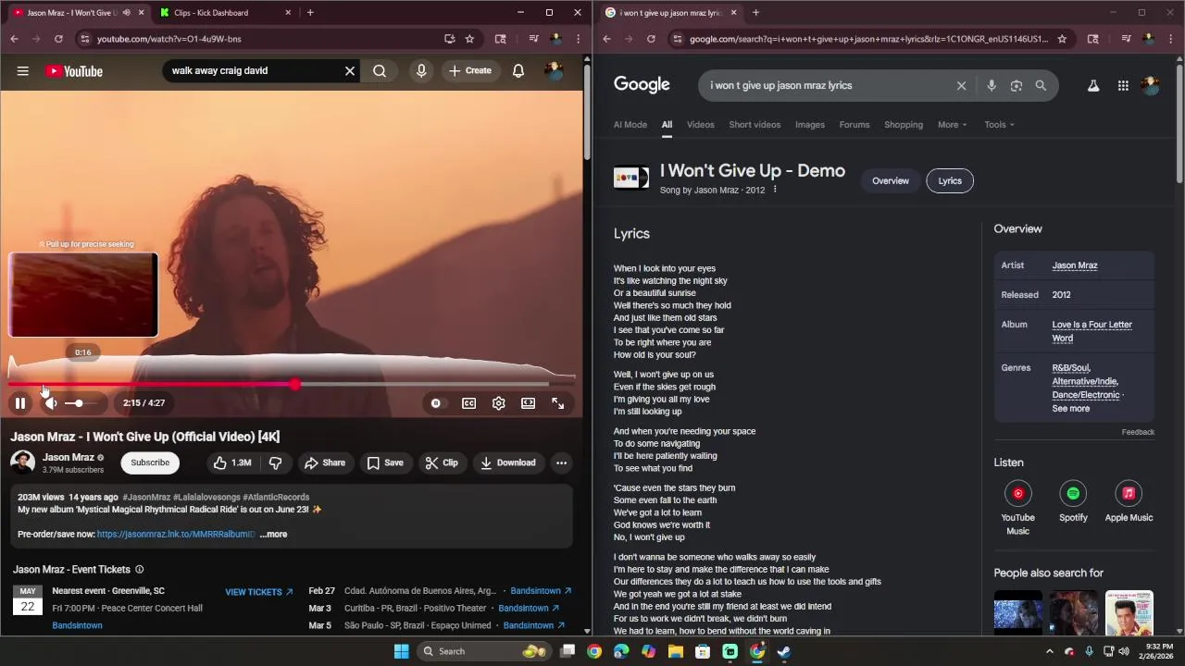This screenshot has height=666, width=1185.
Task: Open Google Search Labs flask icon
Action: point(1093,85)
